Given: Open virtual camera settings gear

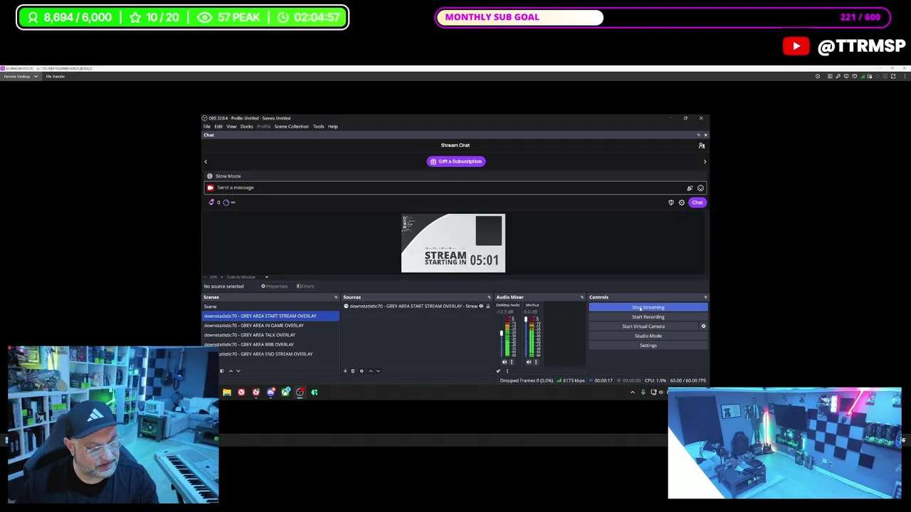Looking at the screenshot, I should tap(704, 326).
